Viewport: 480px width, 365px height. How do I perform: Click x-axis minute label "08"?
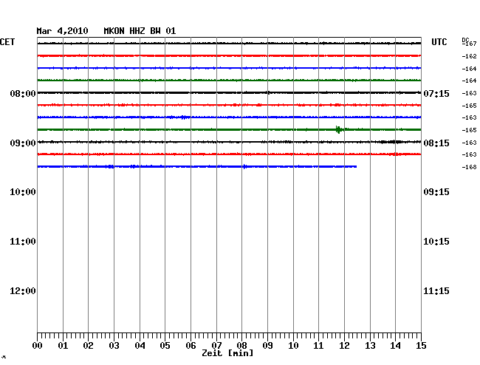[241, 346]
